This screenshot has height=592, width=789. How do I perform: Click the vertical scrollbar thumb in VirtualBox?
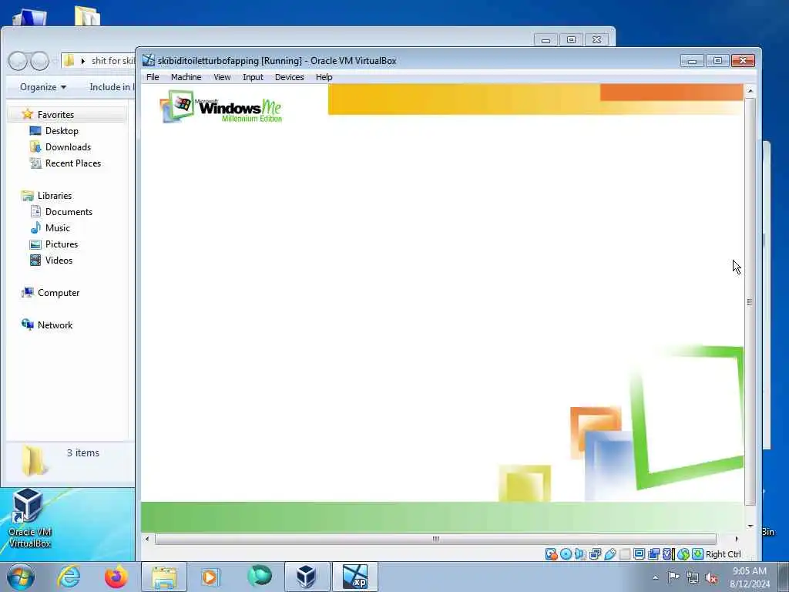[x=750, y=301]
